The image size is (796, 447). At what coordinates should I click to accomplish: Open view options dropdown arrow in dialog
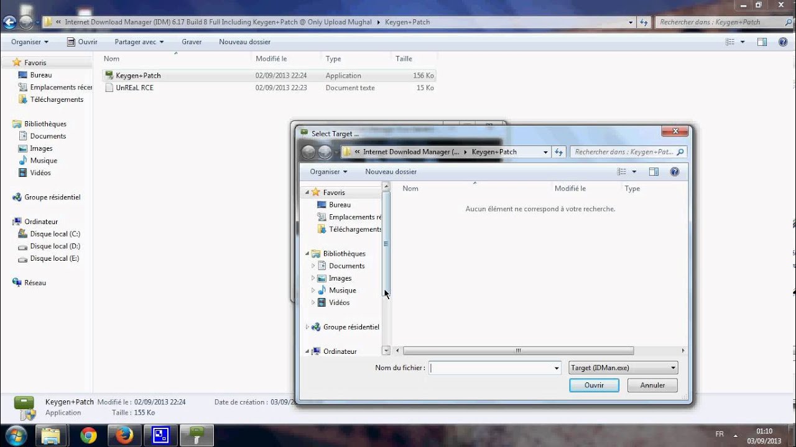click(x=634, y=172)
